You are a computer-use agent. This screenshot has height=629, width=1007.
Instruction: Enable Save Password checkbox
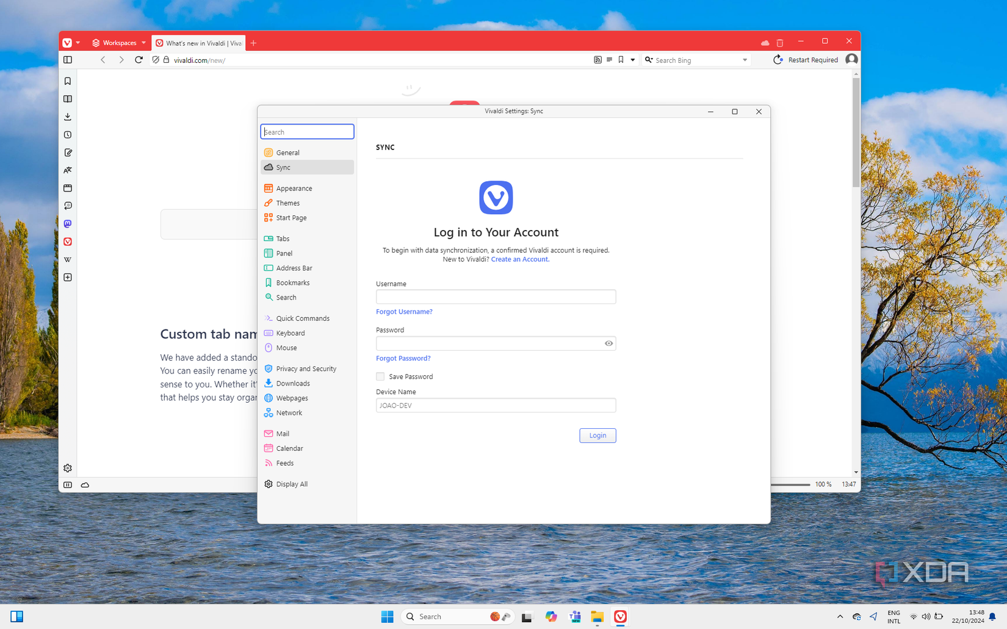pos(380,376)
